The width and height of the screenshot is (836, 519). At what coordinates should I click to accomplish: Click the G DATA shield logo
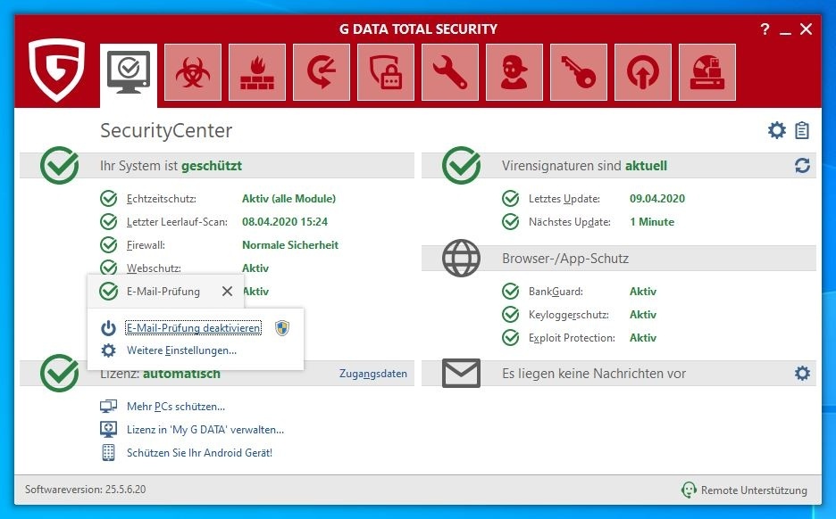[x=56, y=70]
